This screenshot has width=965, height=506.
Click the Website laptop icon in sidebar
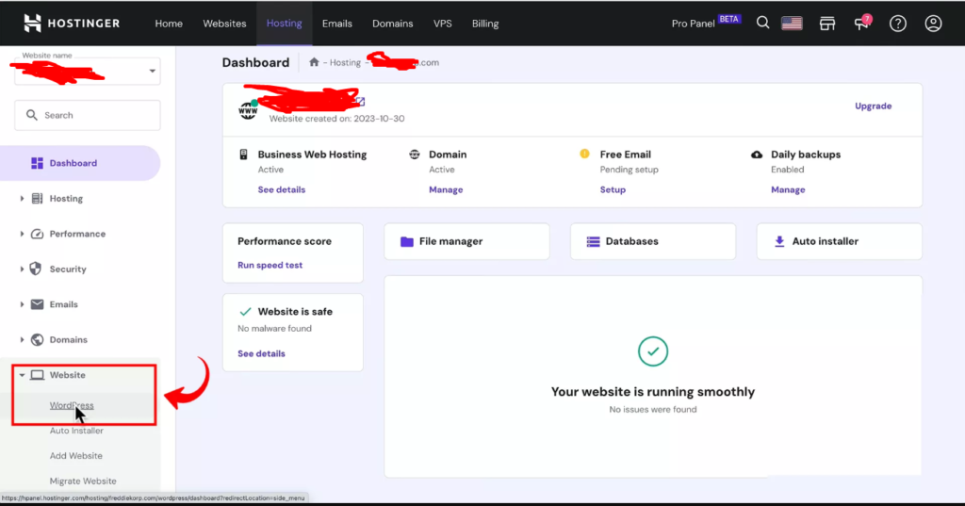(37, 375)
